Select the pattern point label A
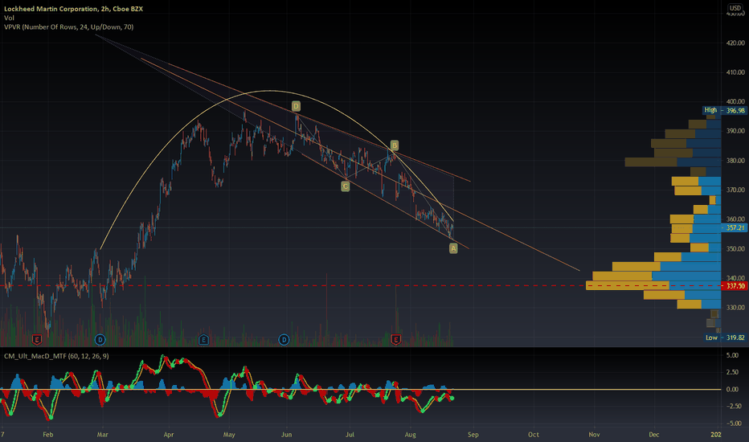This screenshot has width=749, height=442. point(453,248)
